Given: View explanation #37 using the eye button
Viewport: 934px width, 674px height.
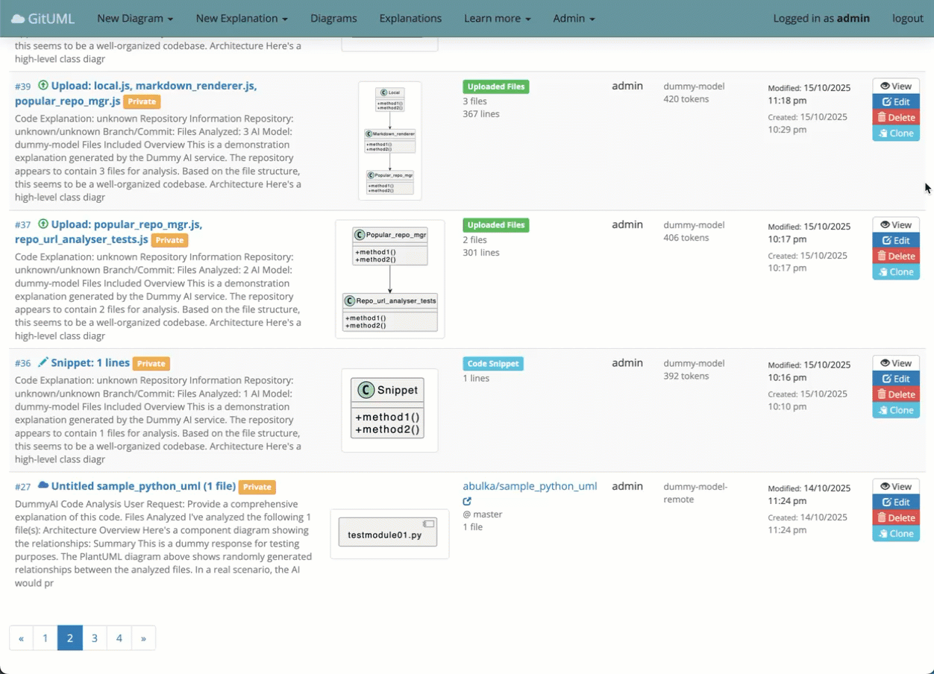Looking at the screenshot, I should pos(895,224).
